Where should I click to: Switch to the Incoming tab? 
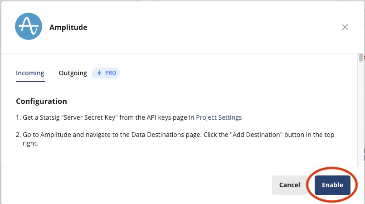tap(30, 73)
